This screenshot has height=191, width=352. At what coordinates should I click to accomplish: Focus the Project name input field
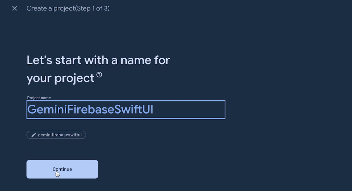[126, 110]
